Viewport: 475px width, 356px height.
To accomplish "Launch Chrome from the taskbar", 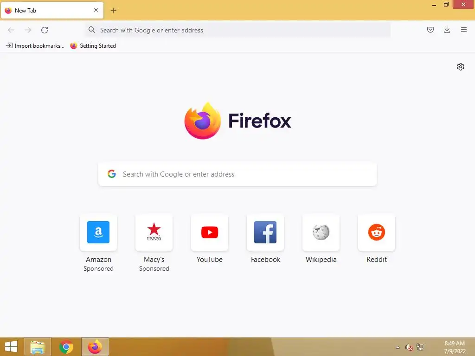I will tap(66, 347).
